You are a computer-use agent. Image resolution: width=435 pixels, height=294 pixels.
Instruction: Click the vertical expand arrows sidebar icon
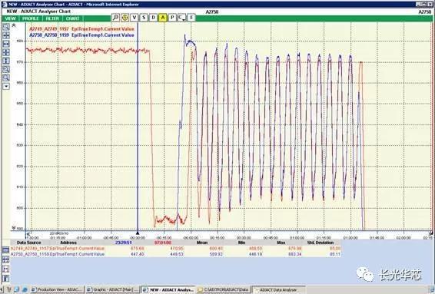pyautogui.click(x=6, y=61)
